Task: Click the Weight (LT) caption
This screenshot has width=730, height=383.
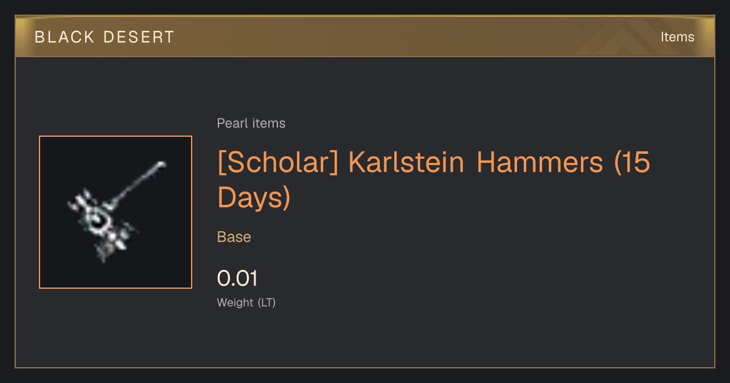Action: click(246, 302)
